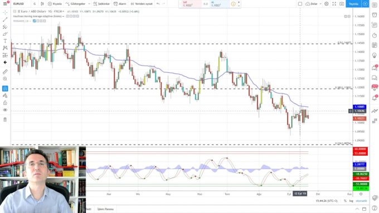Image resolution: width=379 pixels, height=213 pixels.
Task: Click the blue Yayınla publish button
Action: (x=353, y=4)
